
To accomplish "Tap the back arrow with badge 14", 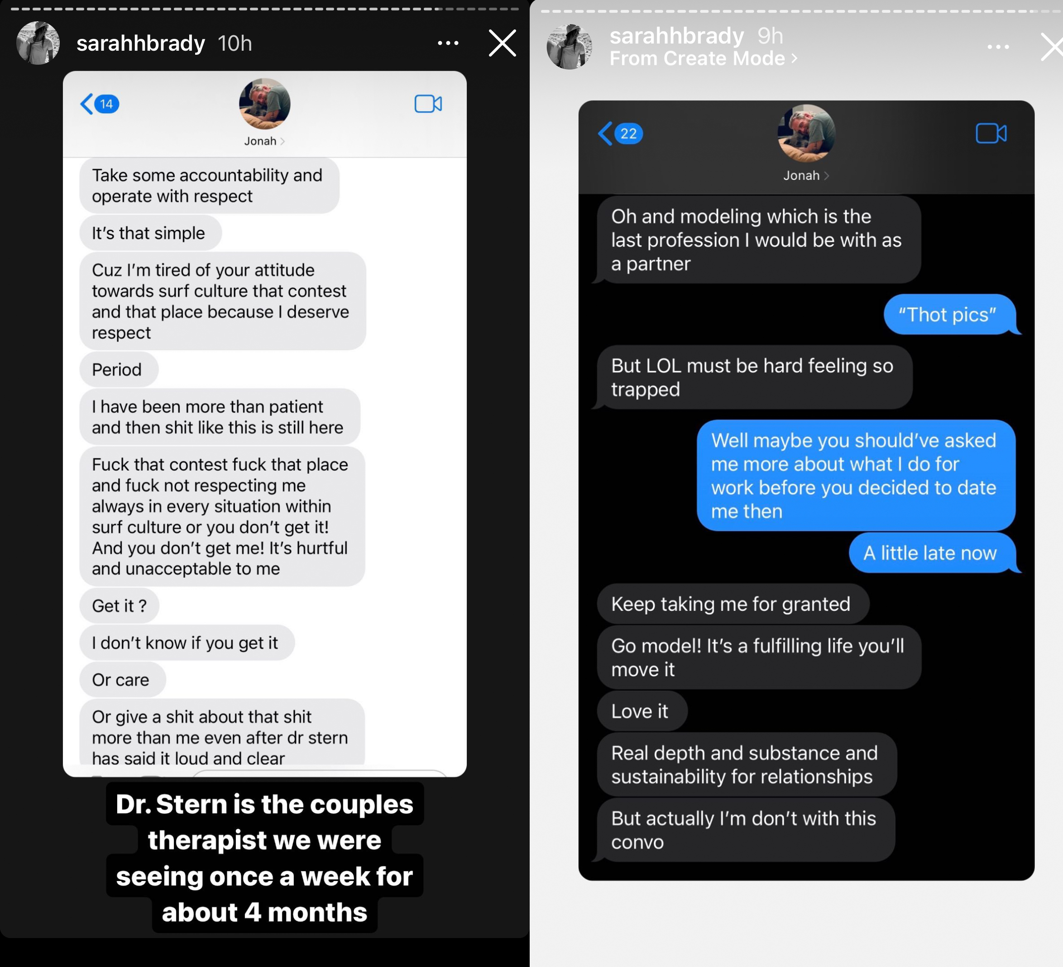I will coord(99,104).
